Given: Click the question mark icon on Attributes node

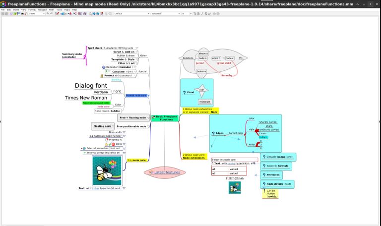Looking at the screenshot, I should tap(264, 174).
